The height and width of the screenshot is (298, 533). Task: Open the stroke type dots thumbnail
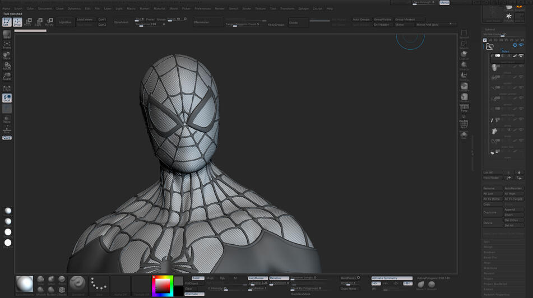click(x=99, y=285)
